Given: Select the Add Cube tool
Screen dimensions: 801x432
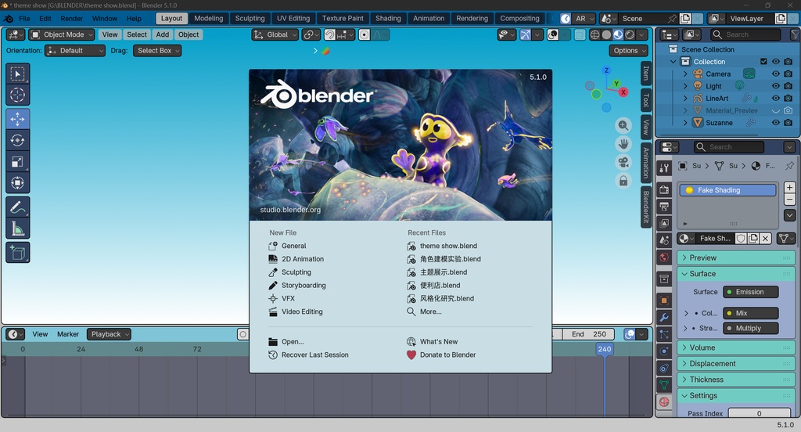Looking at the screenshot, I should click(17, 253).
